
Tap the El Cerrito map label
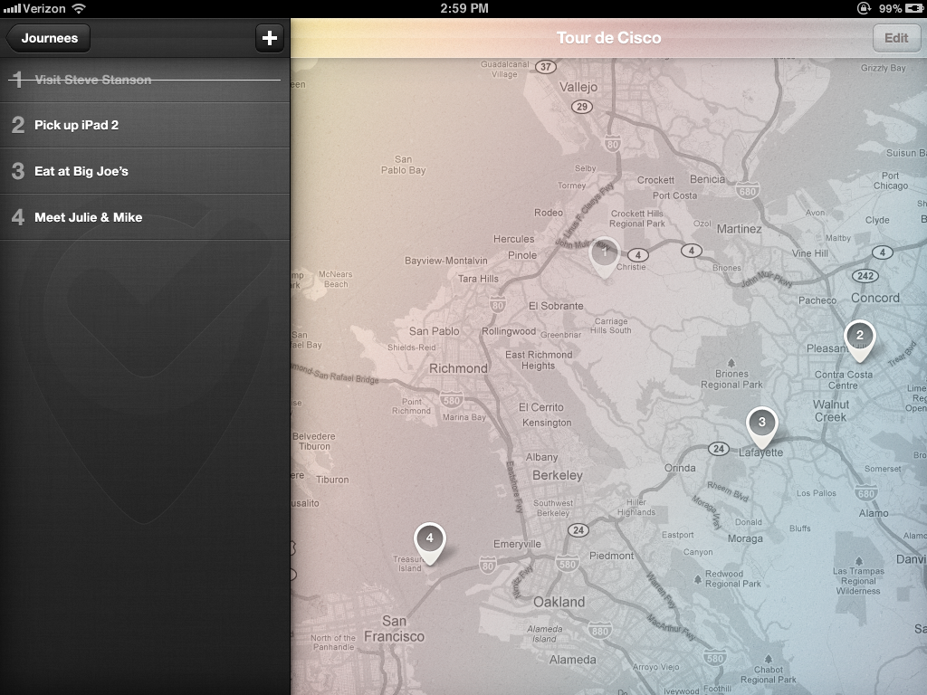tap(541, 407)
